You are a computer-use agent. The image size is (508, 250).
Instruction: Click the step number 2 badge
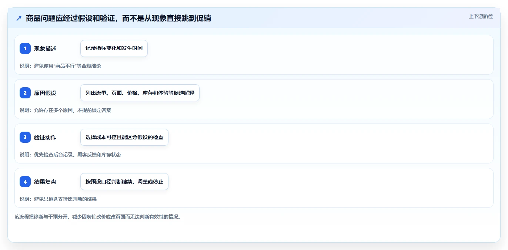pyautogui.click(x=25, y=93)
